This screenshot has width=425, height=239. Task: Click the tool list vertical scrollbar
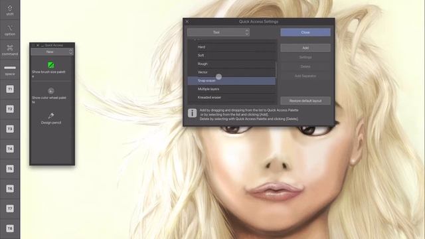[276, 69]
